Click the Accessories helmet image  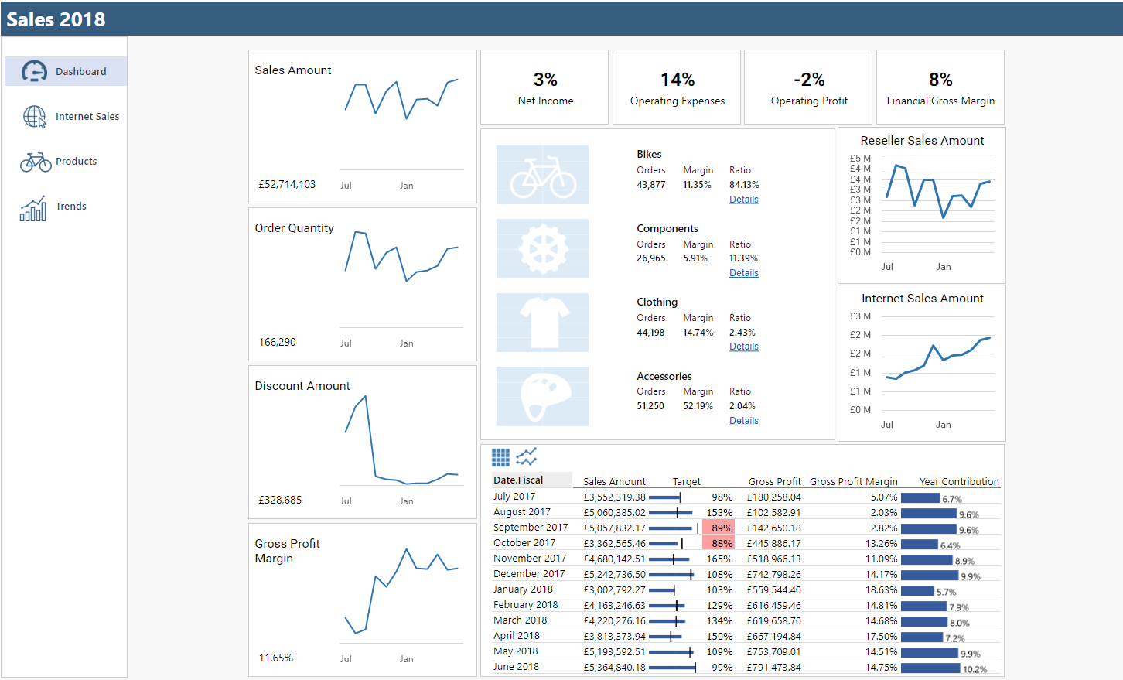click(x=542, y=397)
